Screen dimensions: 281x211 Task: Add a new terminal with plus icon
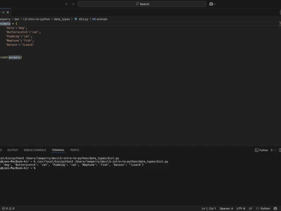tap(272, 150)
